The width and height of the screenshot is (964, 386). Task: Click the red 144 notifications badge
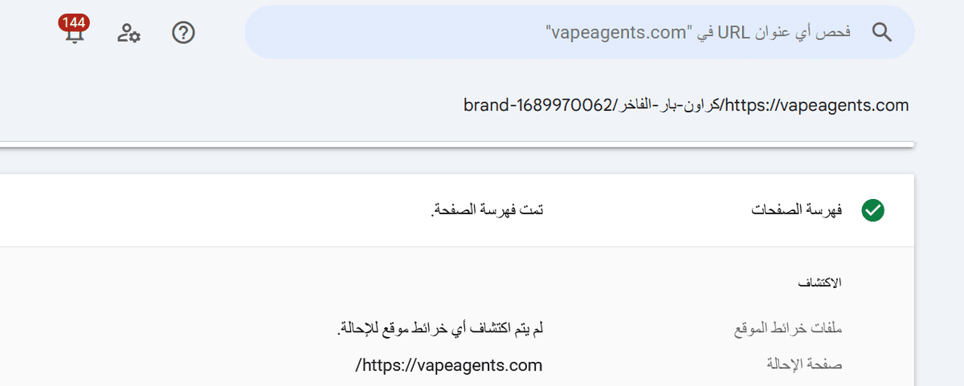[74, 23]
